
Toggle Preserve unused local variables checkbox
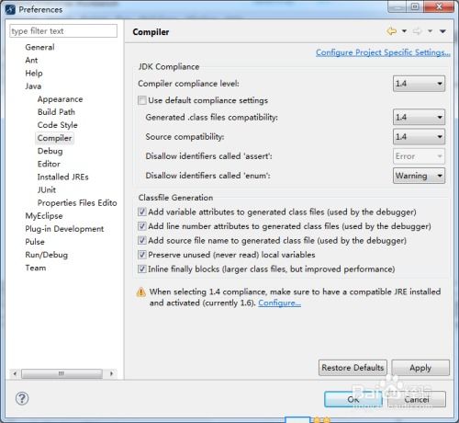coord(142,255)
